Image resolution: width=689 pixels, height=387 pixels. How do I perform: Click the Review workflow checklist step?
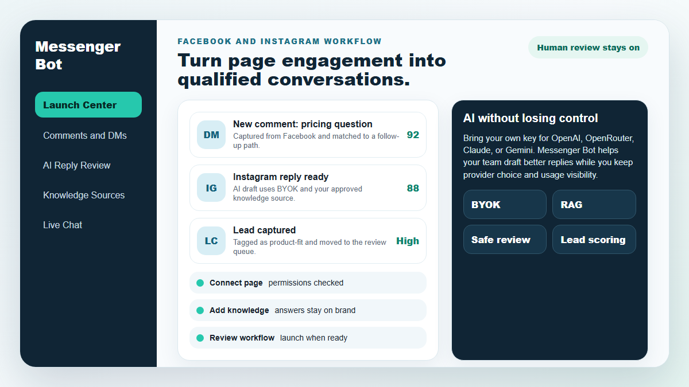[308, 338]
